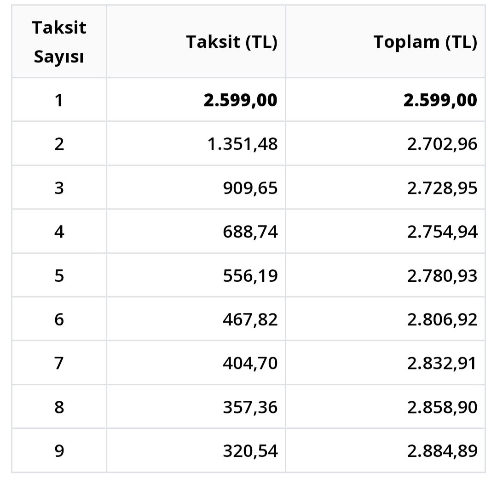497x478 pixels.
Task: Select the Toplam (TL) column header
Action: click(x=425, y=42)
